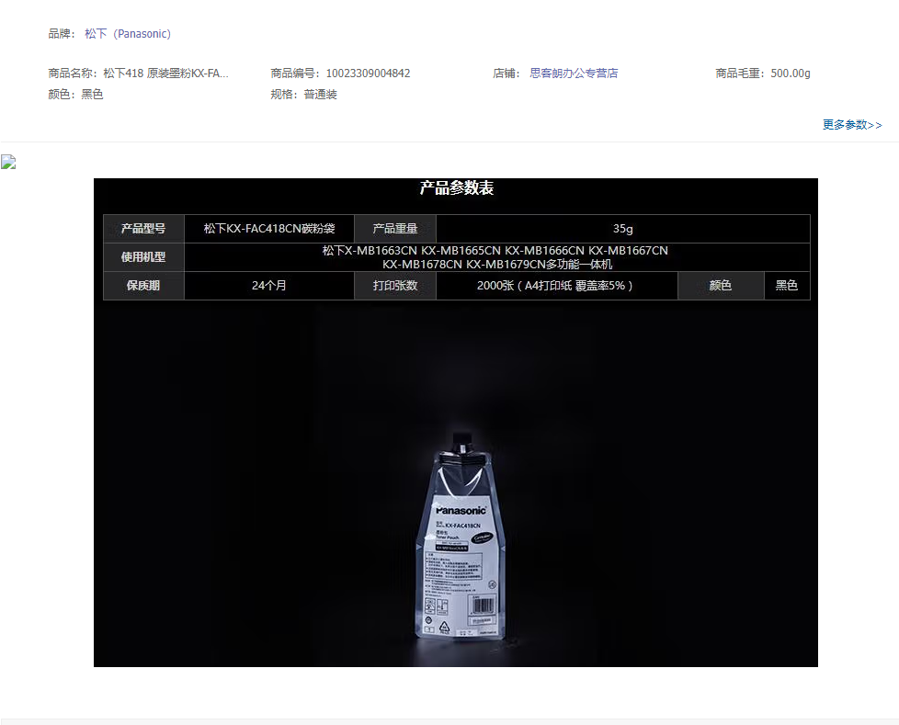899x725 pixels.
Task: Click the 打印张数 table header cell
Action: 395,286
